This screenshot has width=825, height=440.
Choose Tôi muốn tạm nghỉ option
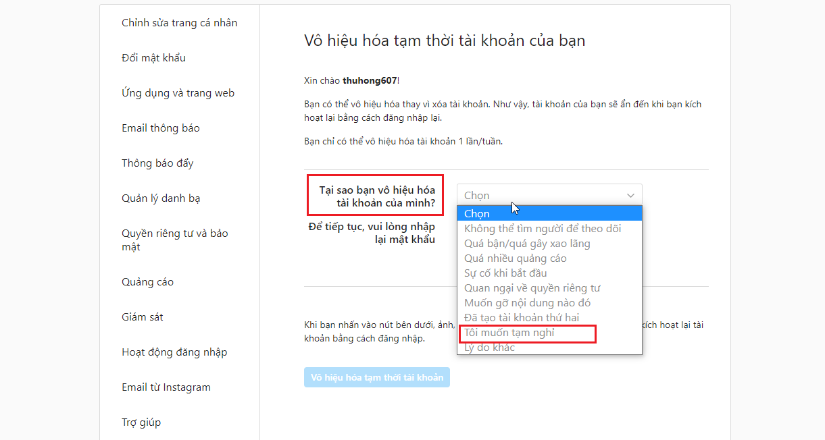(x=549, y=333)
